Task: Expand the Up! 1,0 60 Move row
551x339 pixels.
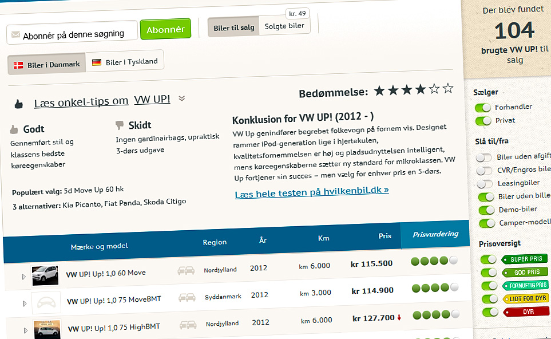Action: coord(24,277)
